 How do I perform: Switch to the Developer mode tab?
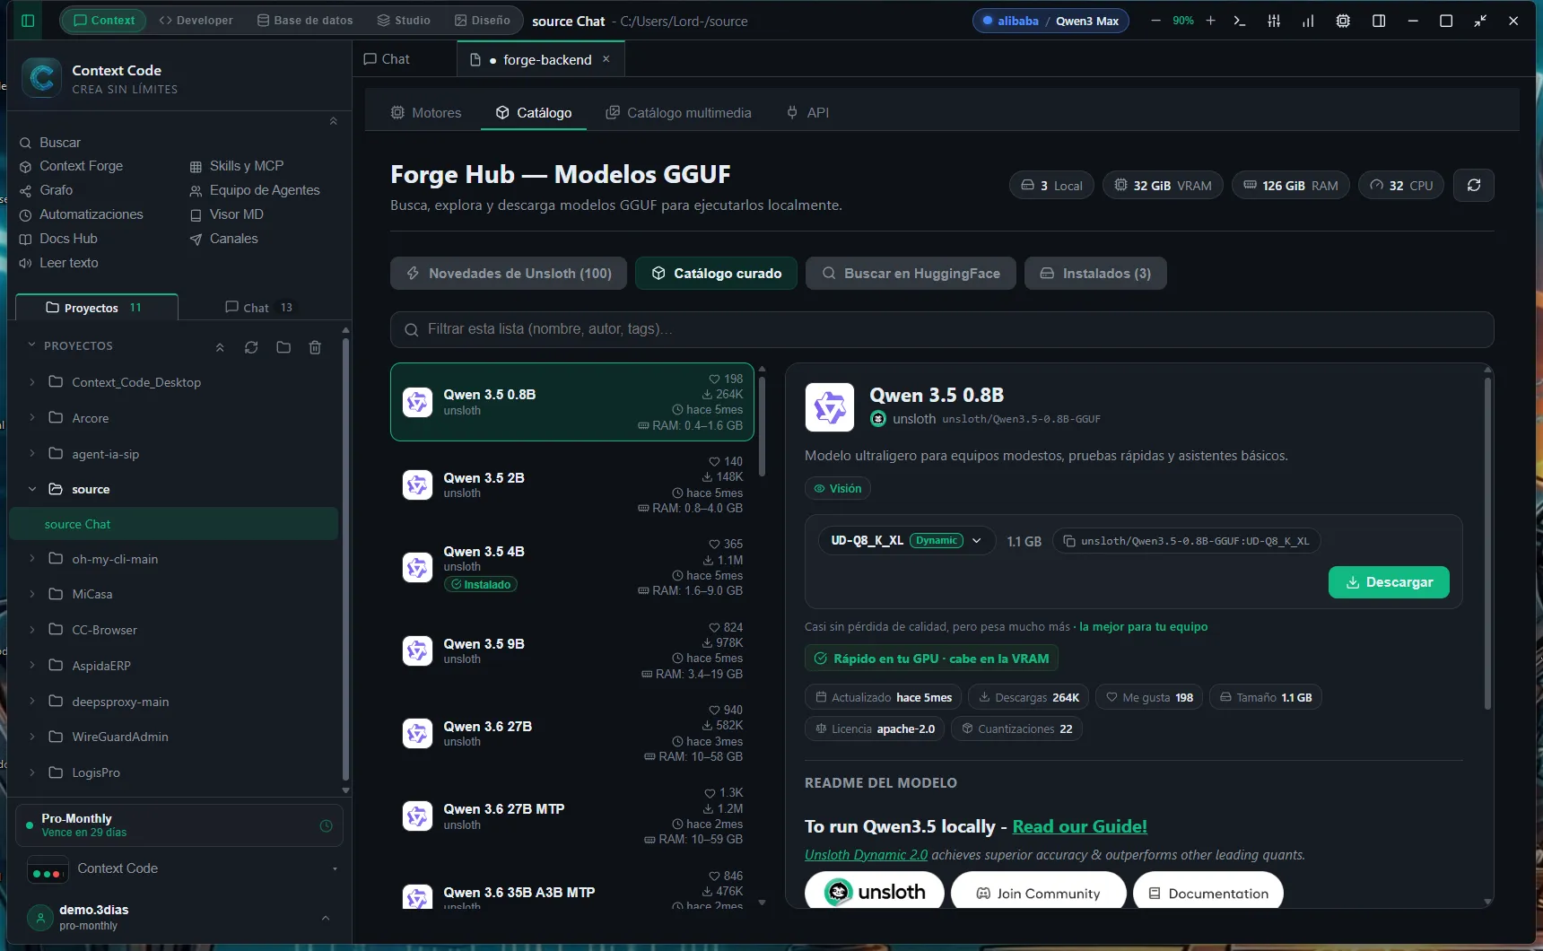coord(196,21)
